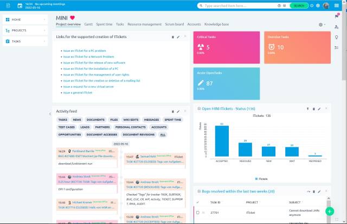Open the Knowledge base tab
This screenshot has width=347, height=224.
point(216,24)
